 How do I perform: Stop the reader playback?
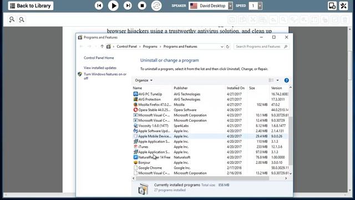(x=142, y=6)
